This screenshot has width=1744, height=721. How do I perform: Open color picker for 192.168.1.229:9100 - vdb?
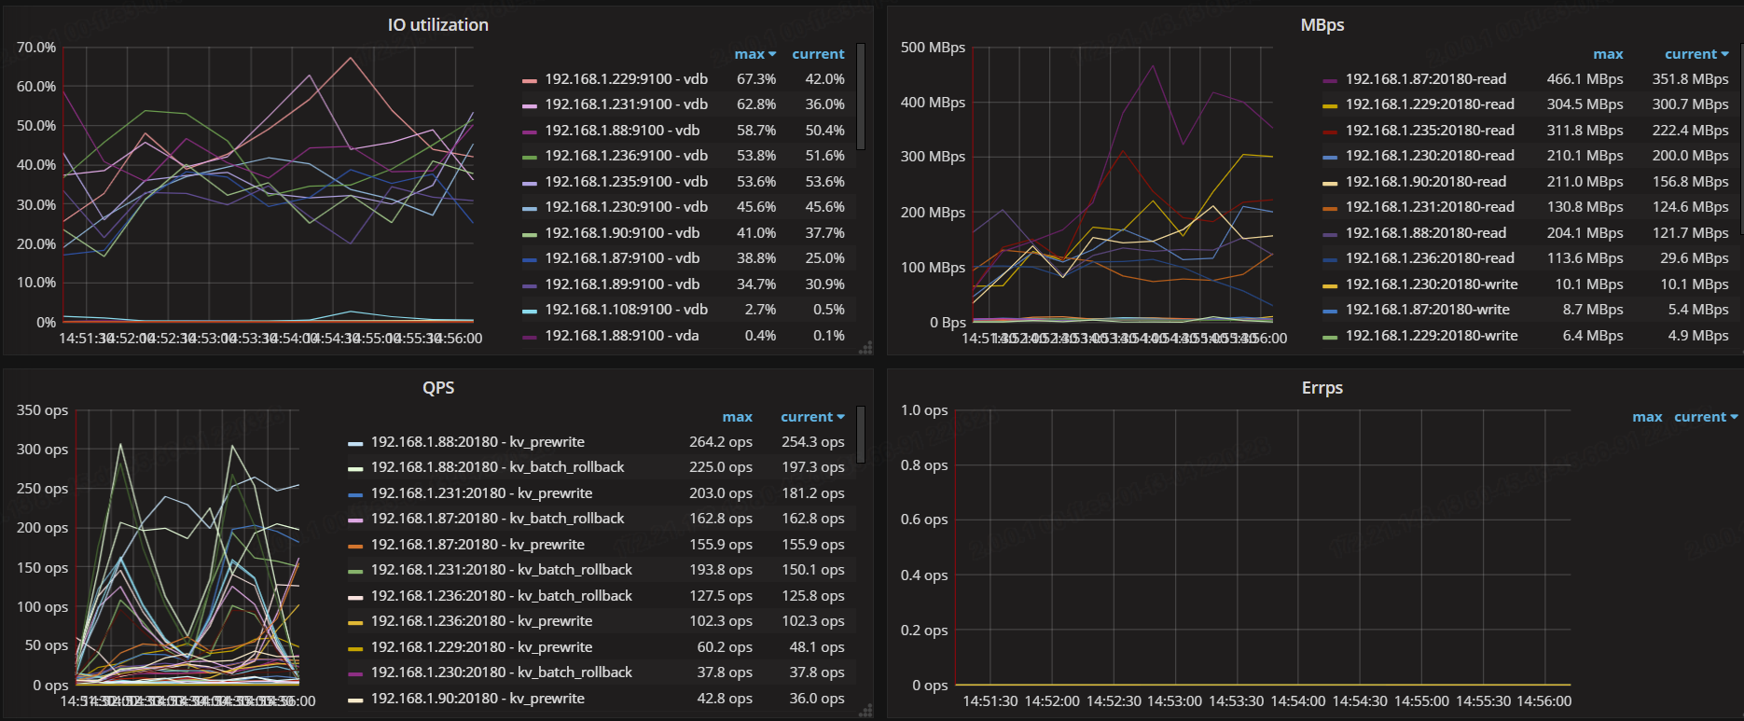(x=529, y=80)
